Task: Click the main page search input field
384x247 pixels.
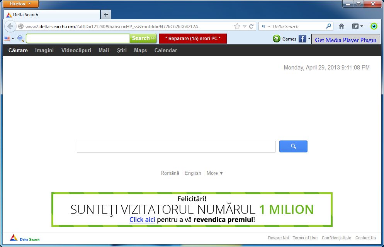Action: click(176, 147)
